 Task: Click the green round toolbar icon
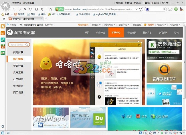[x=176, y=9]
